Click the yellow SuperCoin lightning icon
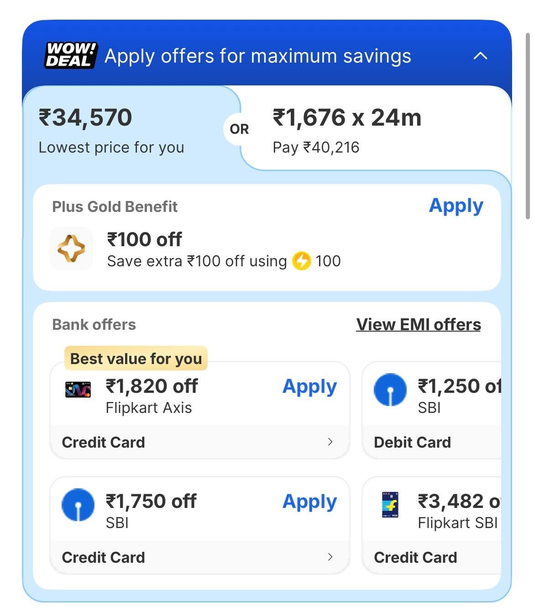 point(301,261)
